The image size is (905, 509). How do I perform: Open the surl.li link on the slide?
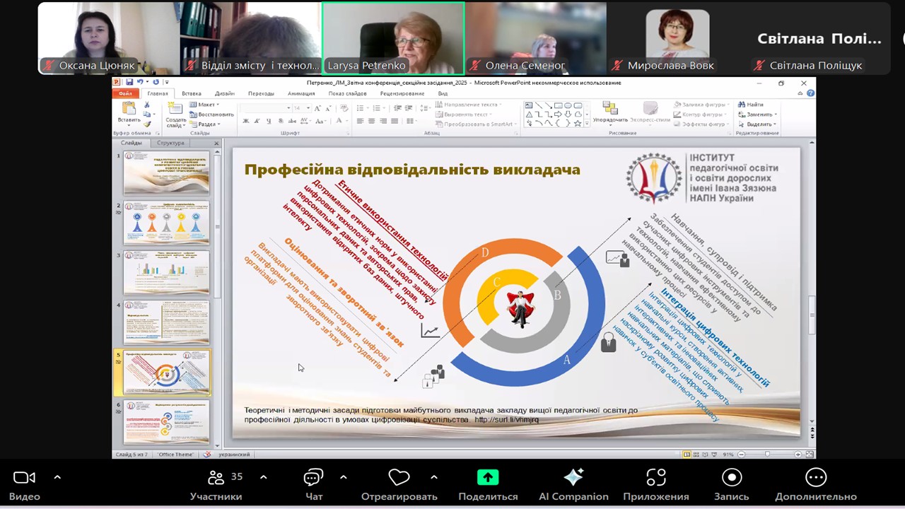click(x=506, y=420)
